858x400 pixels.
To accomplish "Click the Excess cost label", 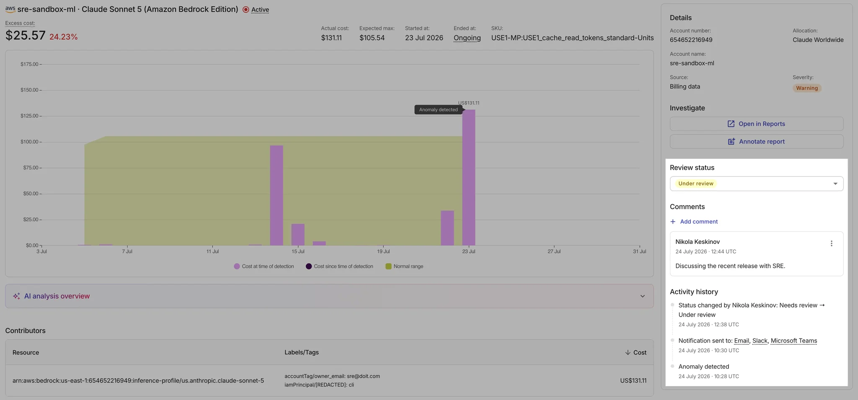I will [20, 23].
